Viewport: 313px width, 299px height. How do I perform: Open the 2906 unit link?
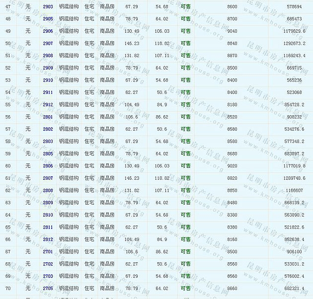[48, 31]
